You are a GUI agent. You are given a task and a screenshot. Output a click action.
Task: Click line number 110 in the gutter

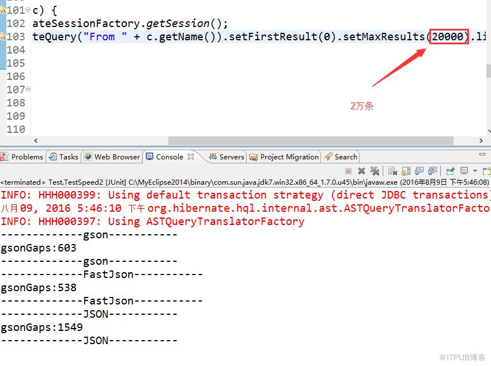(x=16, y=129)
